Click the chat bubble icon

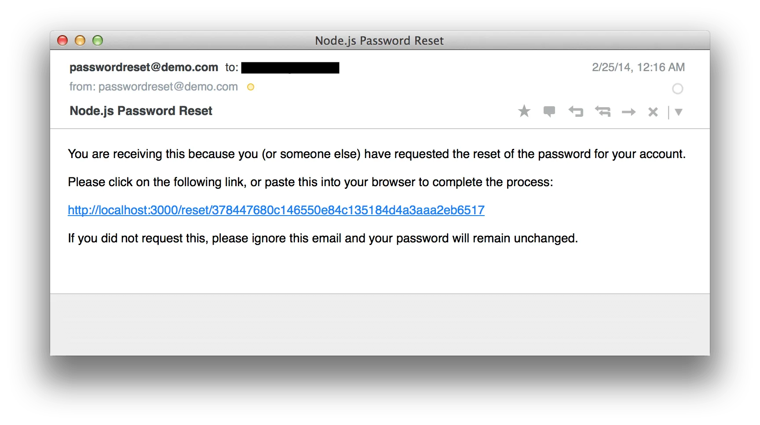[x=549, y=112]
